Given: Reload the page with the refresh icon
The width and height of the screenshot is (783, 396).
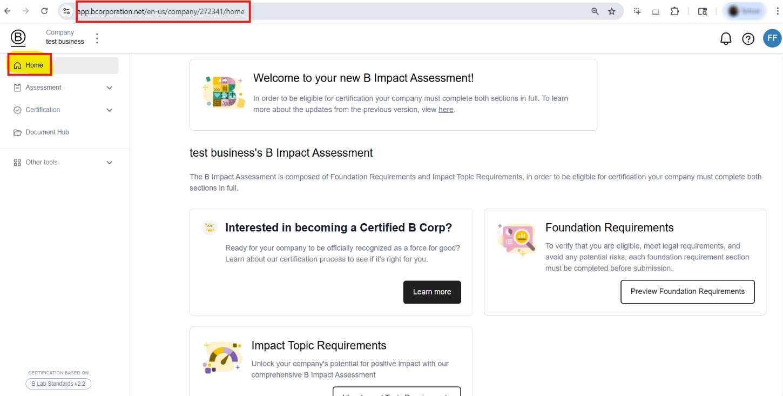Looking at the screenshot, I should pos(44,11).
